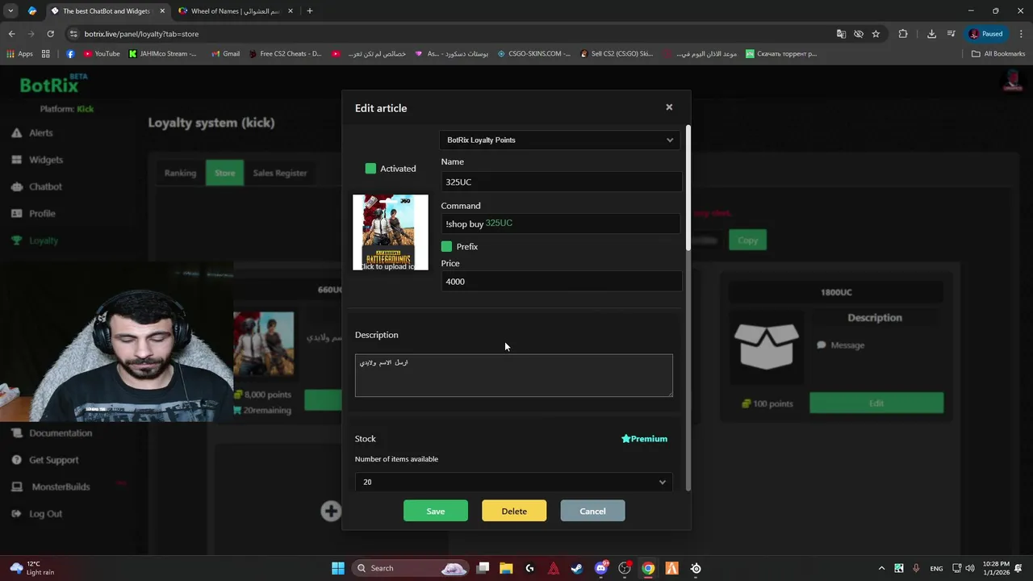Image resolution: width=1033 pixels, height=581 pixels.
Task: Switch to the Ranking tab
Action: click(180, 173)
